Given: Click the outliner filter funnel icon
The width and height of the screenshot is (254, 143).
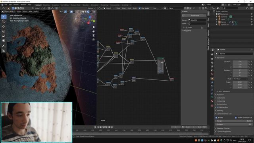Looking at the screenshot, I should point(247,8).
